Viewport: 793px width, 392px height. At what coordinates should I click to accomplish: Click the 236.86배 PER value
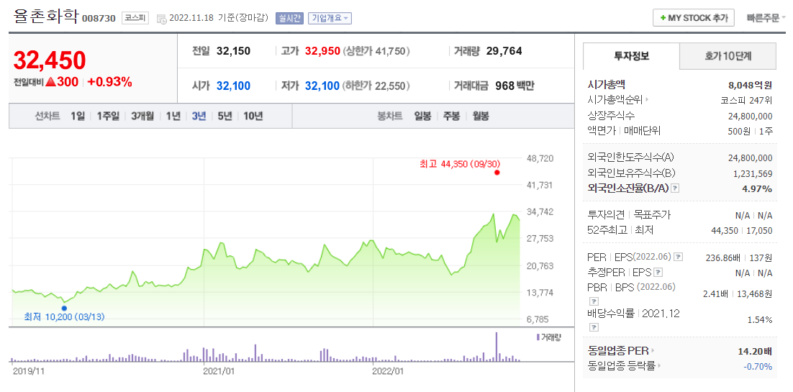[x=723, y=258]
